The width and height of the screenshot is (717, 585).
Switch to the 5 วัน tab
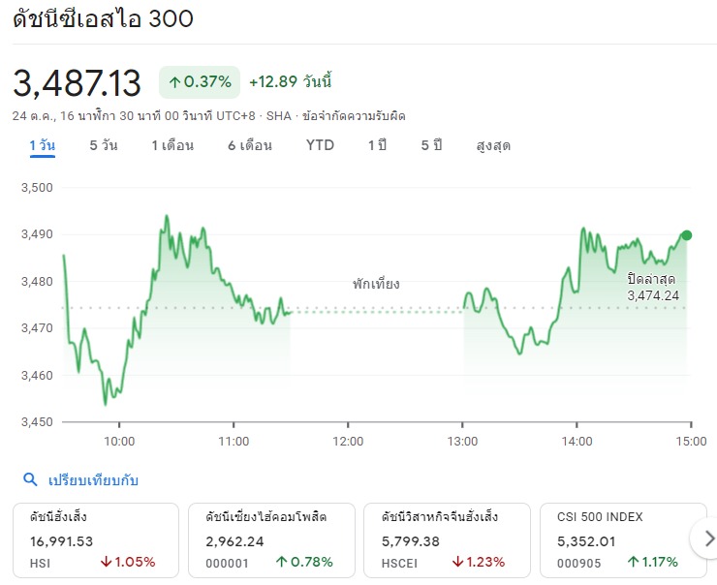tap(104, 146)
